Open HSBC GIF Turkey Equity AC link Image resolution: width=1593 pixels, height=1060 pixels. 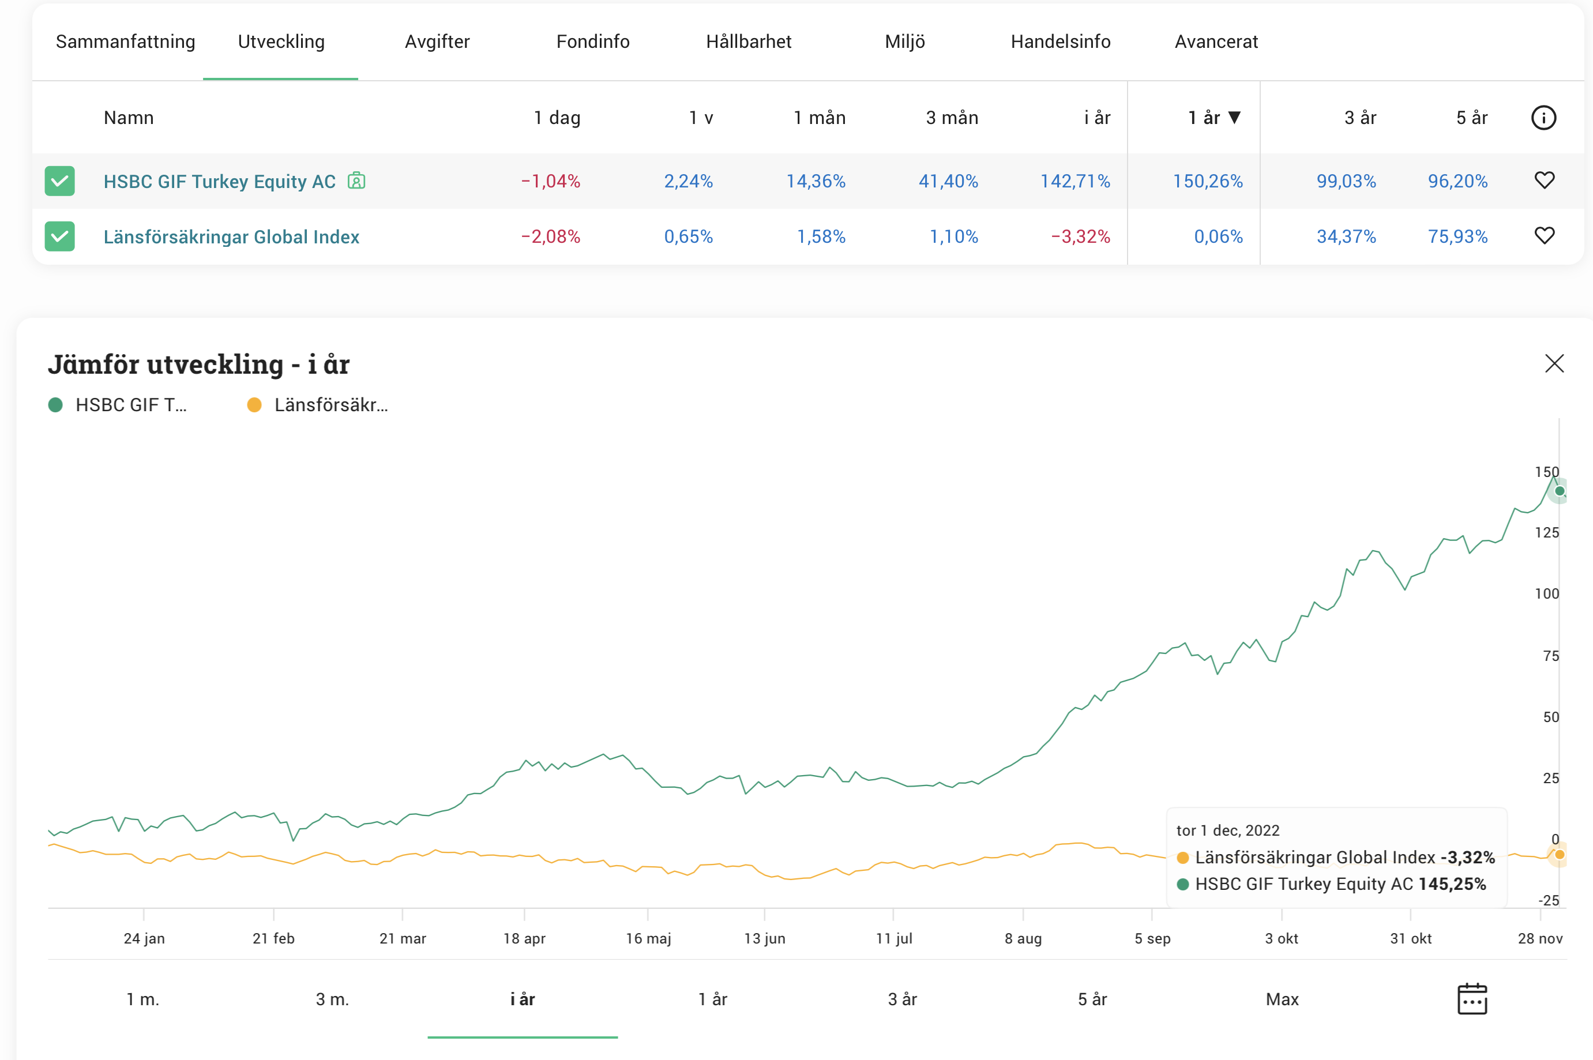220,181
